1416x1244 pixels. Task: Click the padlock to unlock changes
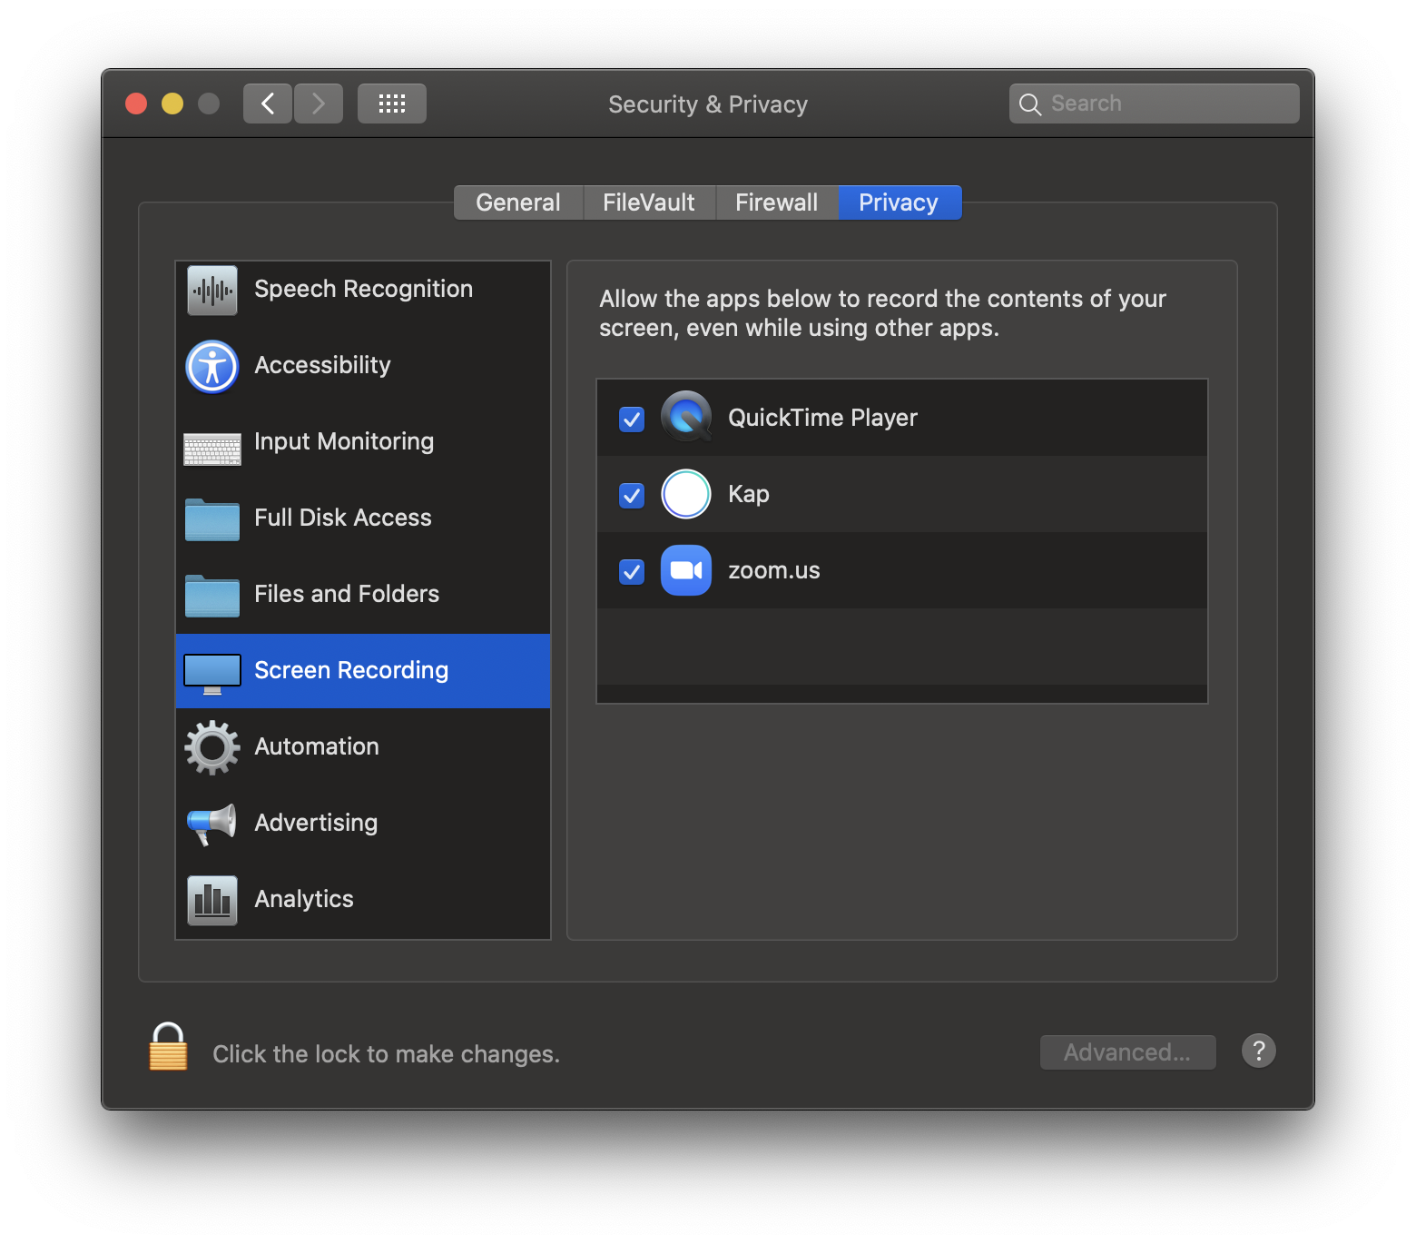point(168,1047)
